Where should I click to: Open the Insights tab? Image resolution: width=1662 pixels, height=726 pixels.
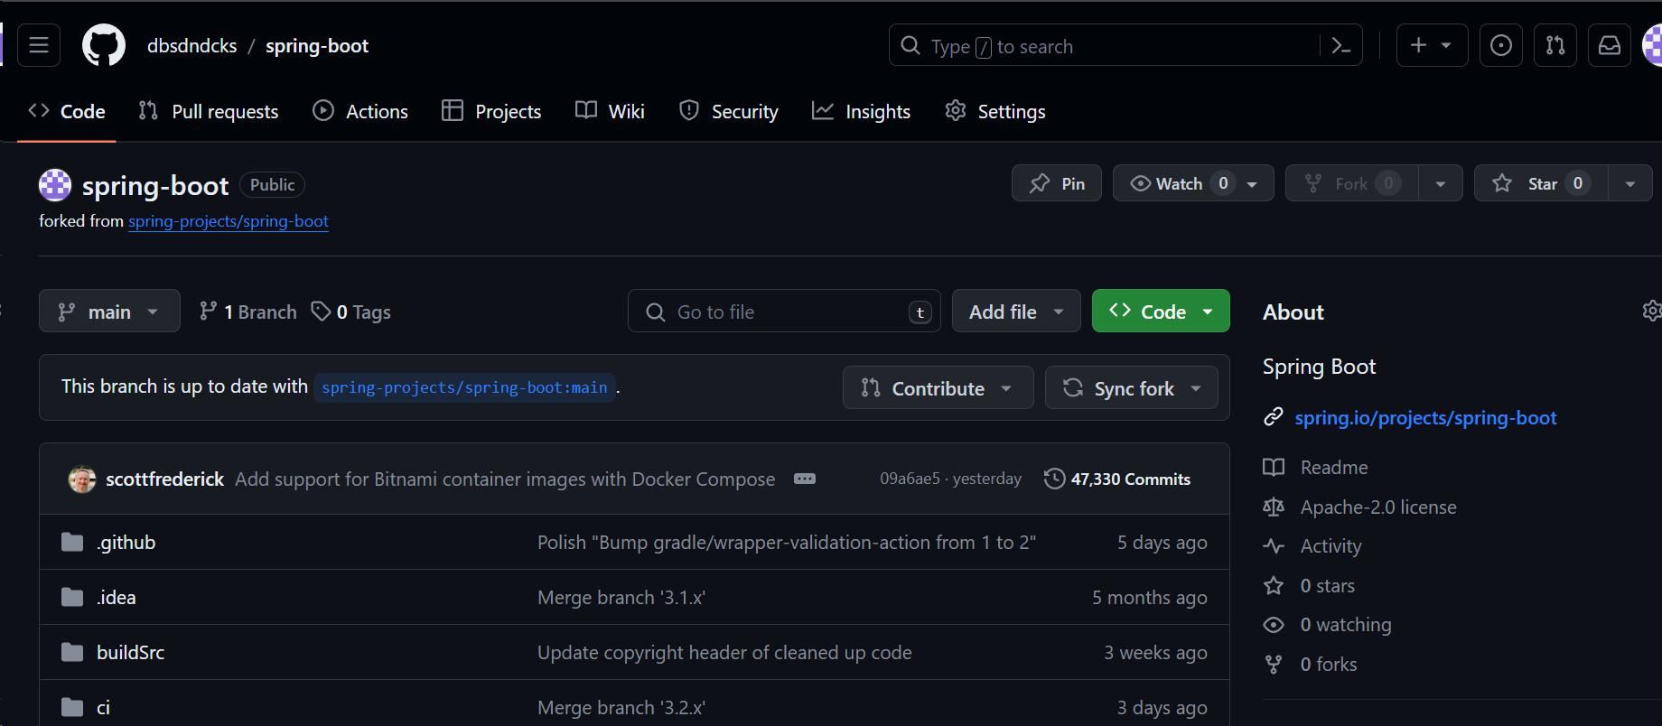tap(861, 111)
